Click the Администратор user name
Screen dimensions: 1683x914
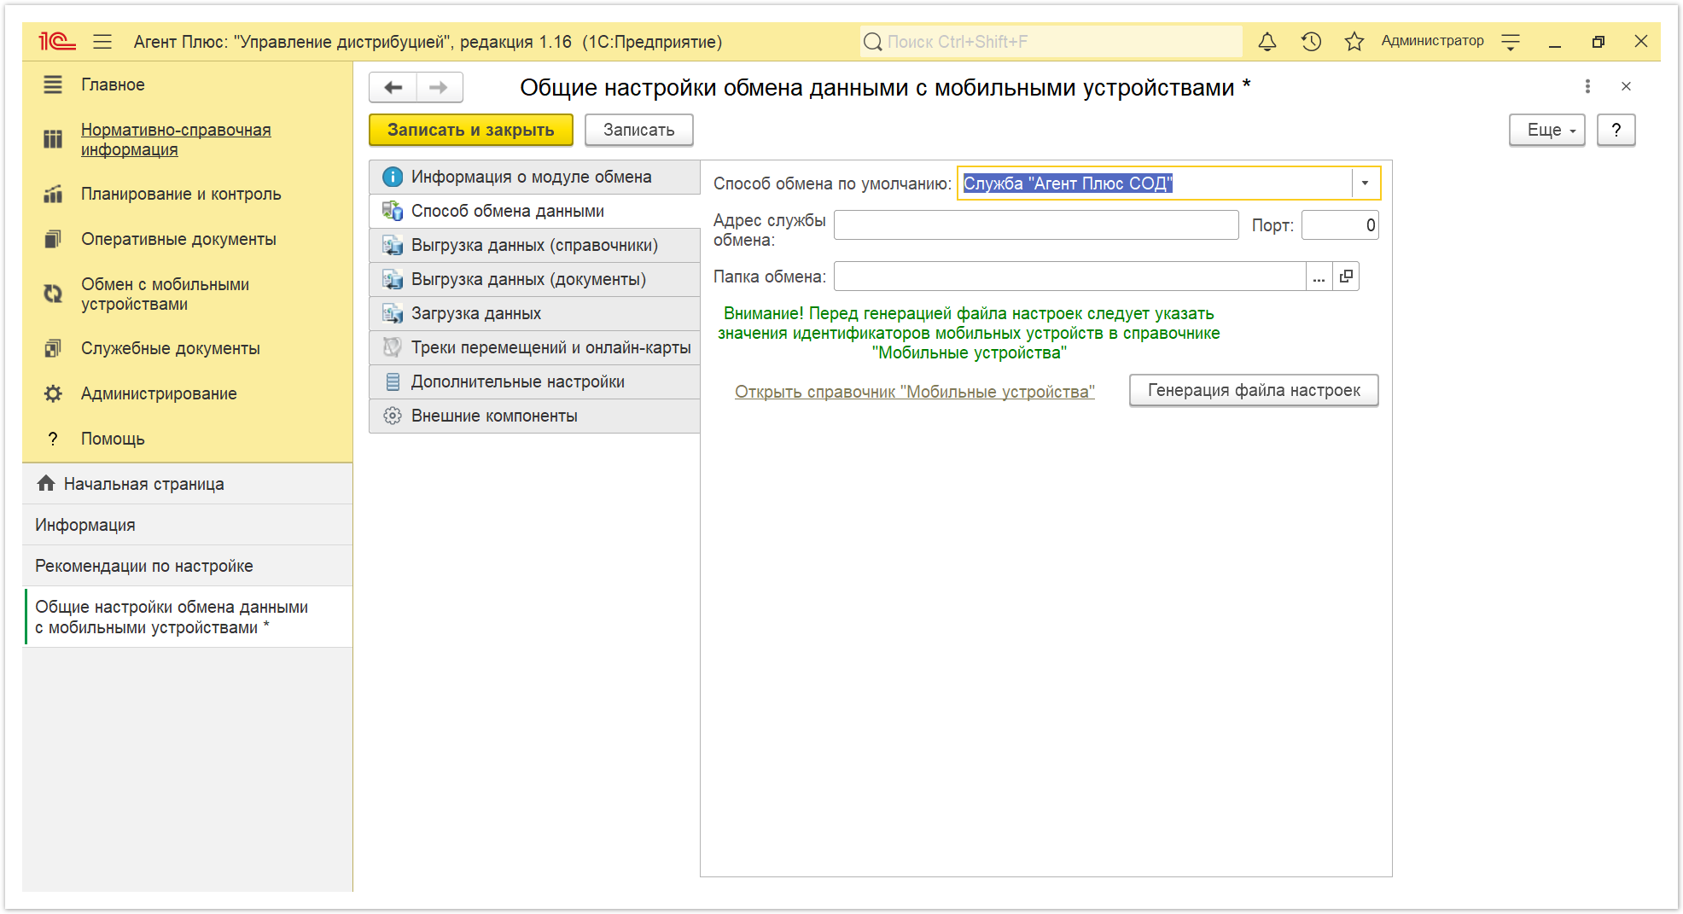point(1432,41)
